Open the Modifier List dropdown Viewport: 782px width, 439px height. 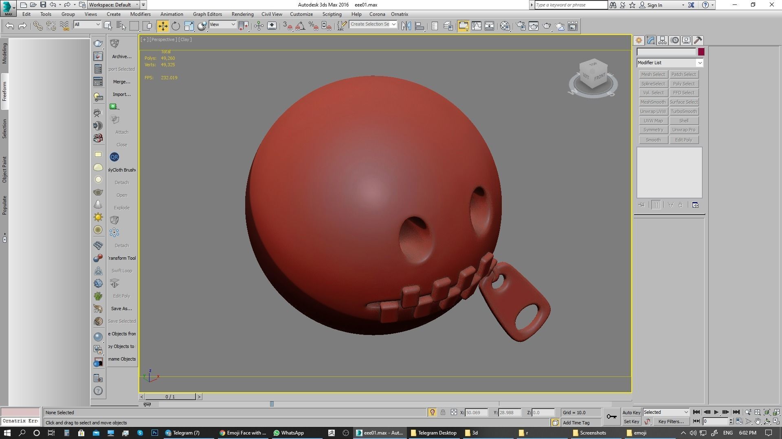click(670, 63)
